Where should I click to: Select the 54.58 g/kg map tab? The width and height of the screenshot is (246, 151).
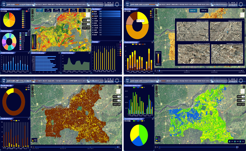click(73, 10)
